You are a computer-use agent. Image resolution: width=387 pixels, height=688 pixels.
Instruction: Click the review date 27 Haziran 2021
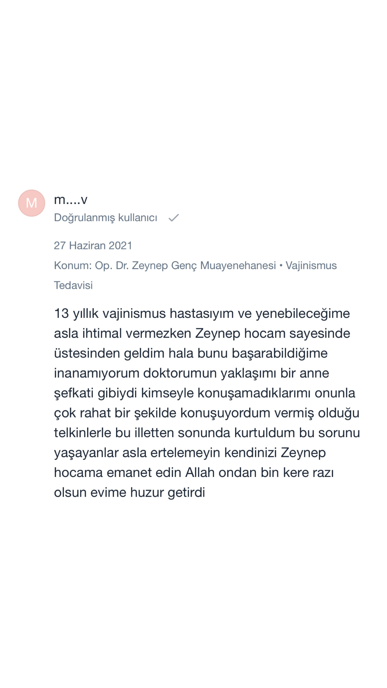tap(93, 245)
